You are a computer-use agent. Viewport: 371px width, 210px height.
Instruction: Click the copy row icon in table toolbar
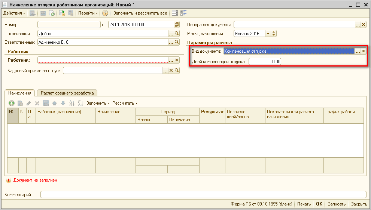(x=20, y=103)
